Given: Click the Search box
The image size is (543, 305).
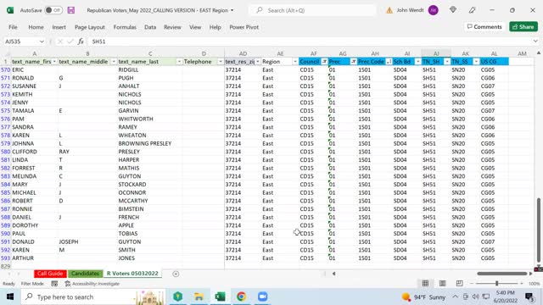Looking at the screenshot, I should coord(312,10).
